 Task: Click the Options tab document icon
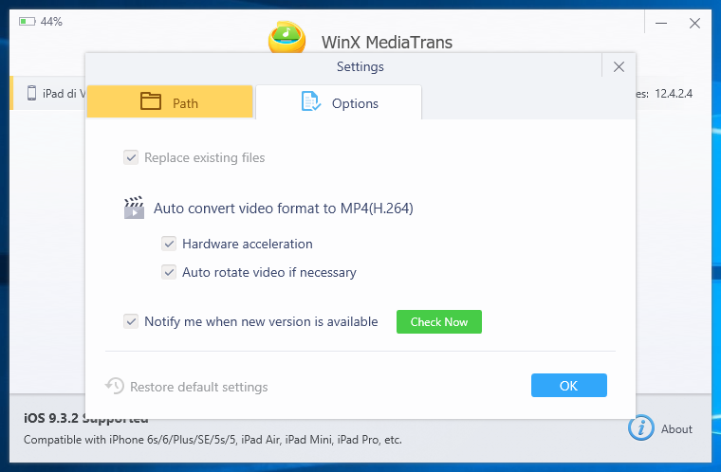(x=311, y=101)
